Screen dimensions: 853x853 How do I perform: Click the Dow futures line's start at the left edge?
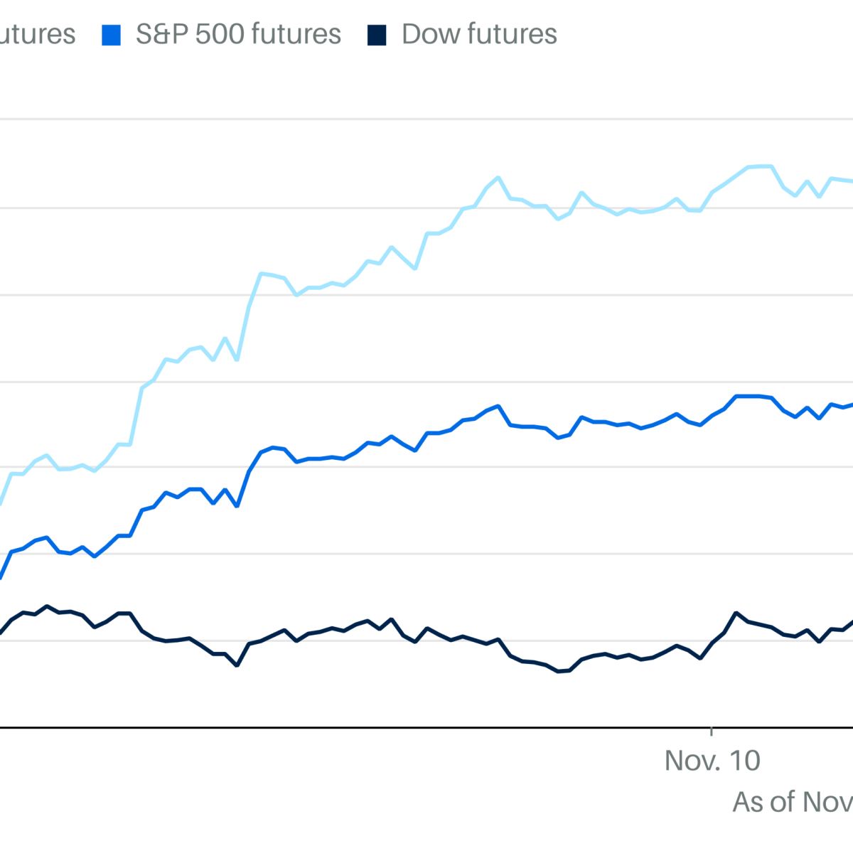pos(1,632)
